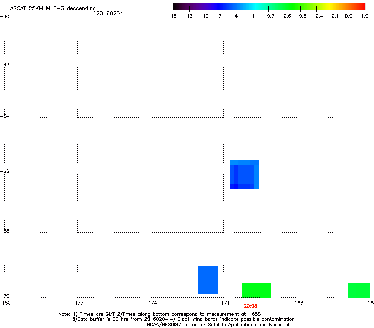Click the title 'ASCAT 25KM MLE-3 descending'

[53, 8]
